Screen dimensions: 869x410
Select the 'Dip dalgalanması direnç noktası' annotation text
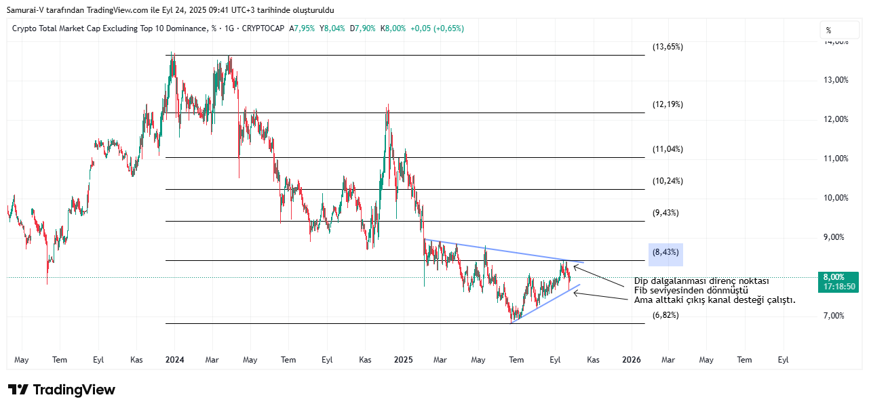[x=701, y=281]
